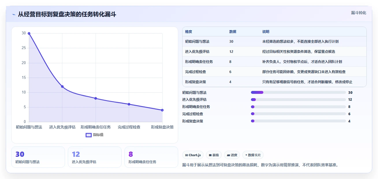Click description starting 只有有足够观察信号
Image resolution: width=378 pixels, height=179 pixels.
pyautogui.click(x=307, y=82)
